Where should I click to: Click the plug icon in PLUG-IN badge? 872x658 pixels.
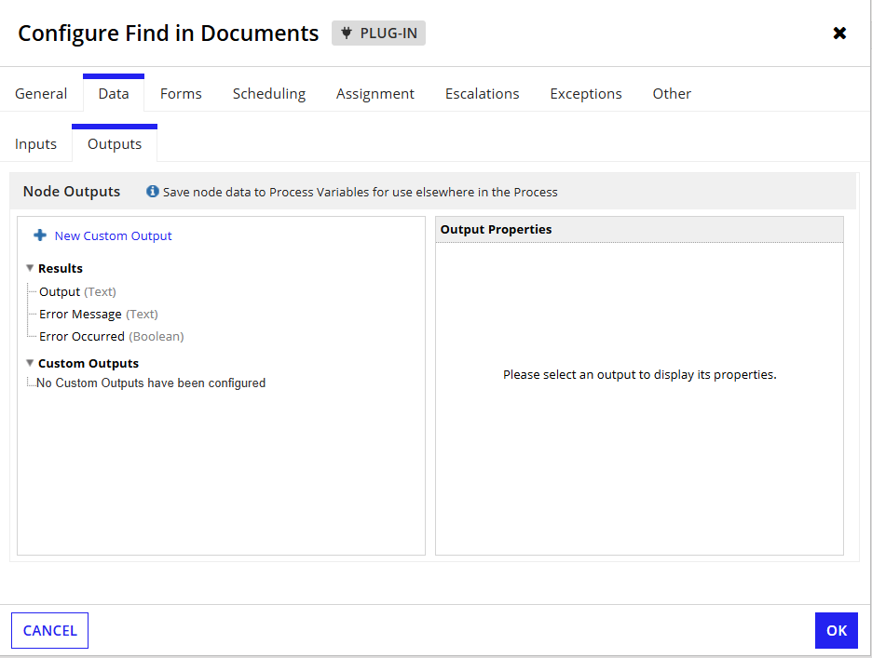(346, 34)
